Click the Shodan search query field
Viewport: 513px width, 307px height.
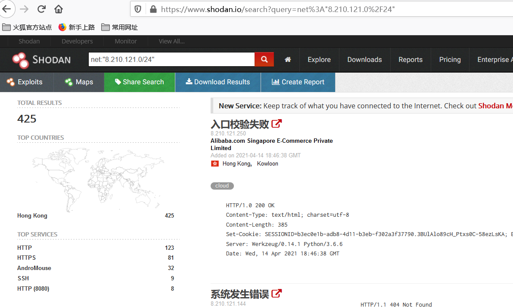click(x=171, y=59)
